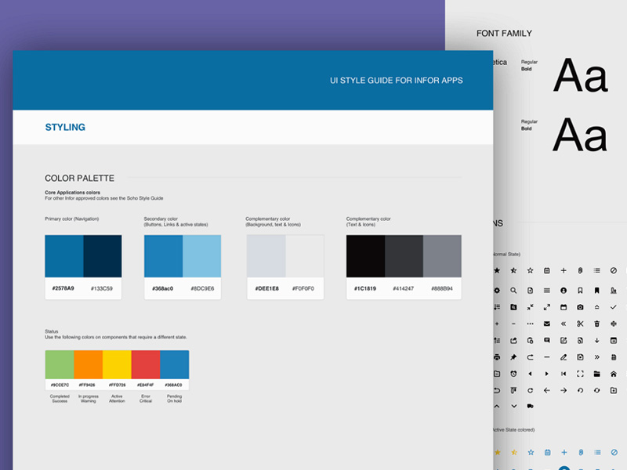The width and height of the screenshot is (627, 470).
Task: Click the pencil edit icon
Action: [564, 357]
